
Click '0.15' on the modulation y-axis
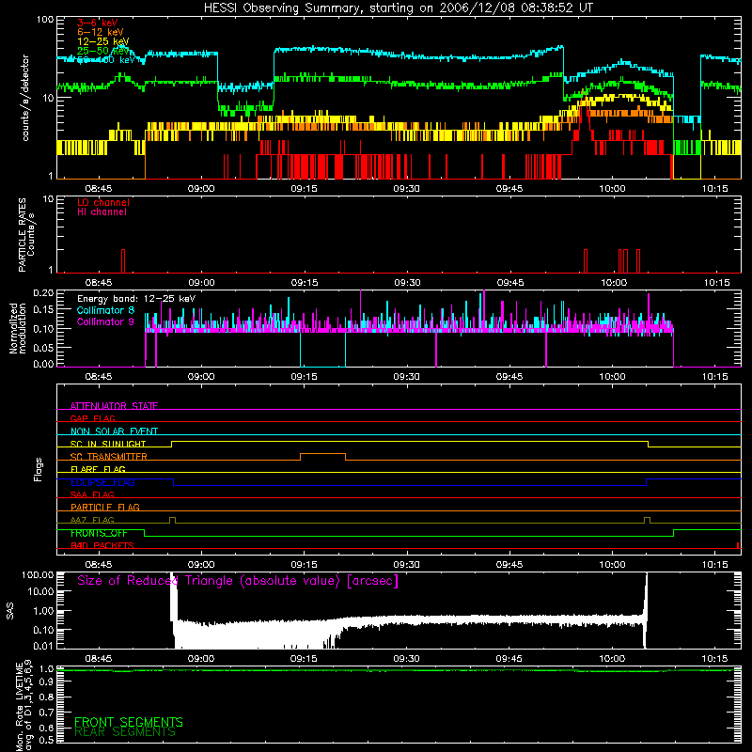click(43, 310)
